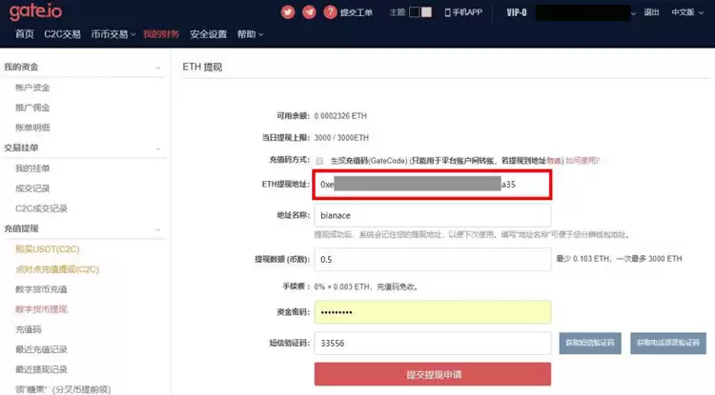Open 购买USDT(C2C) sidebar link
The height and width of the screenshot is (395, 715).
[48, 249]
